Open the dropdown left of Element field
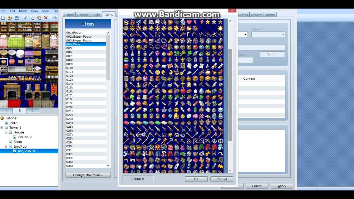The image size is (354, 199). [245, 35]
